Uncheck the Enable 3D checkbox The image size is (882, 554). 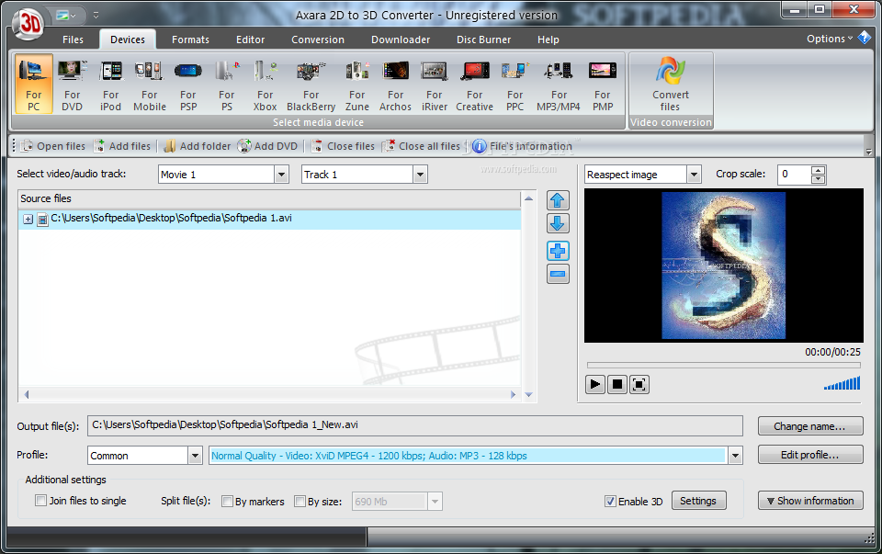coord(610,501)
